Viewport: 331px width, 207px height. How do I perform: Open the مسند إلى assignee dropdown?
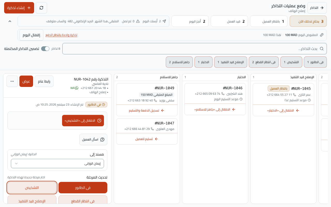(x=57, y=164)
